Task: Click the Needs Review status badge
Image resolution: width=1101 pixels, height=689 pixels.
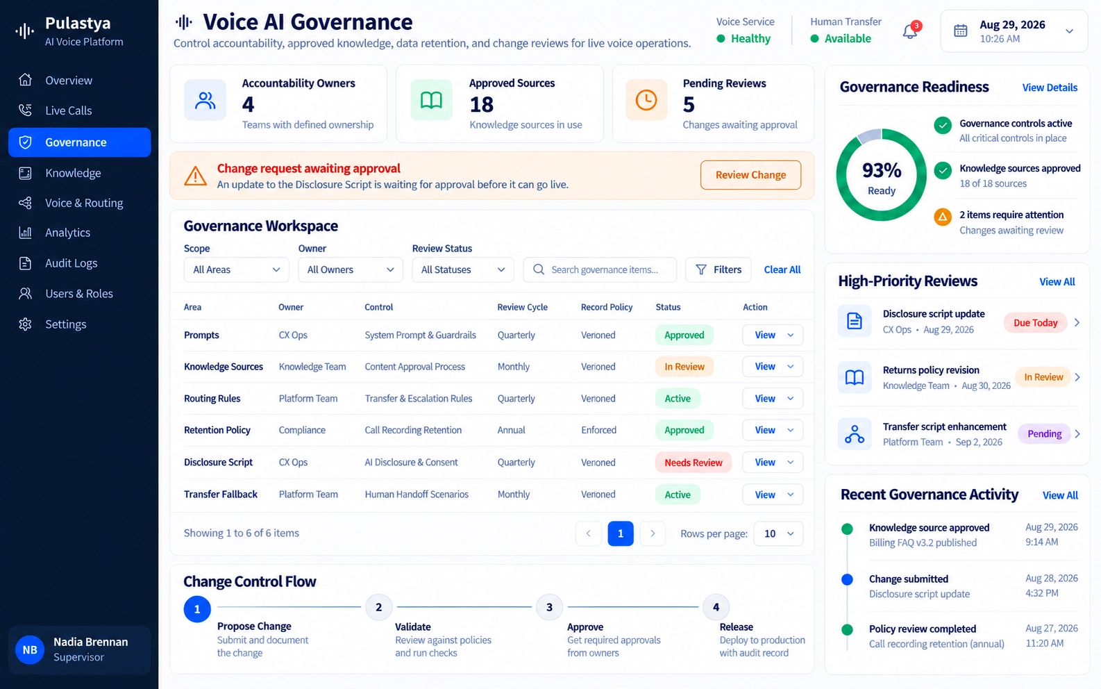Action: pos(694,463)
